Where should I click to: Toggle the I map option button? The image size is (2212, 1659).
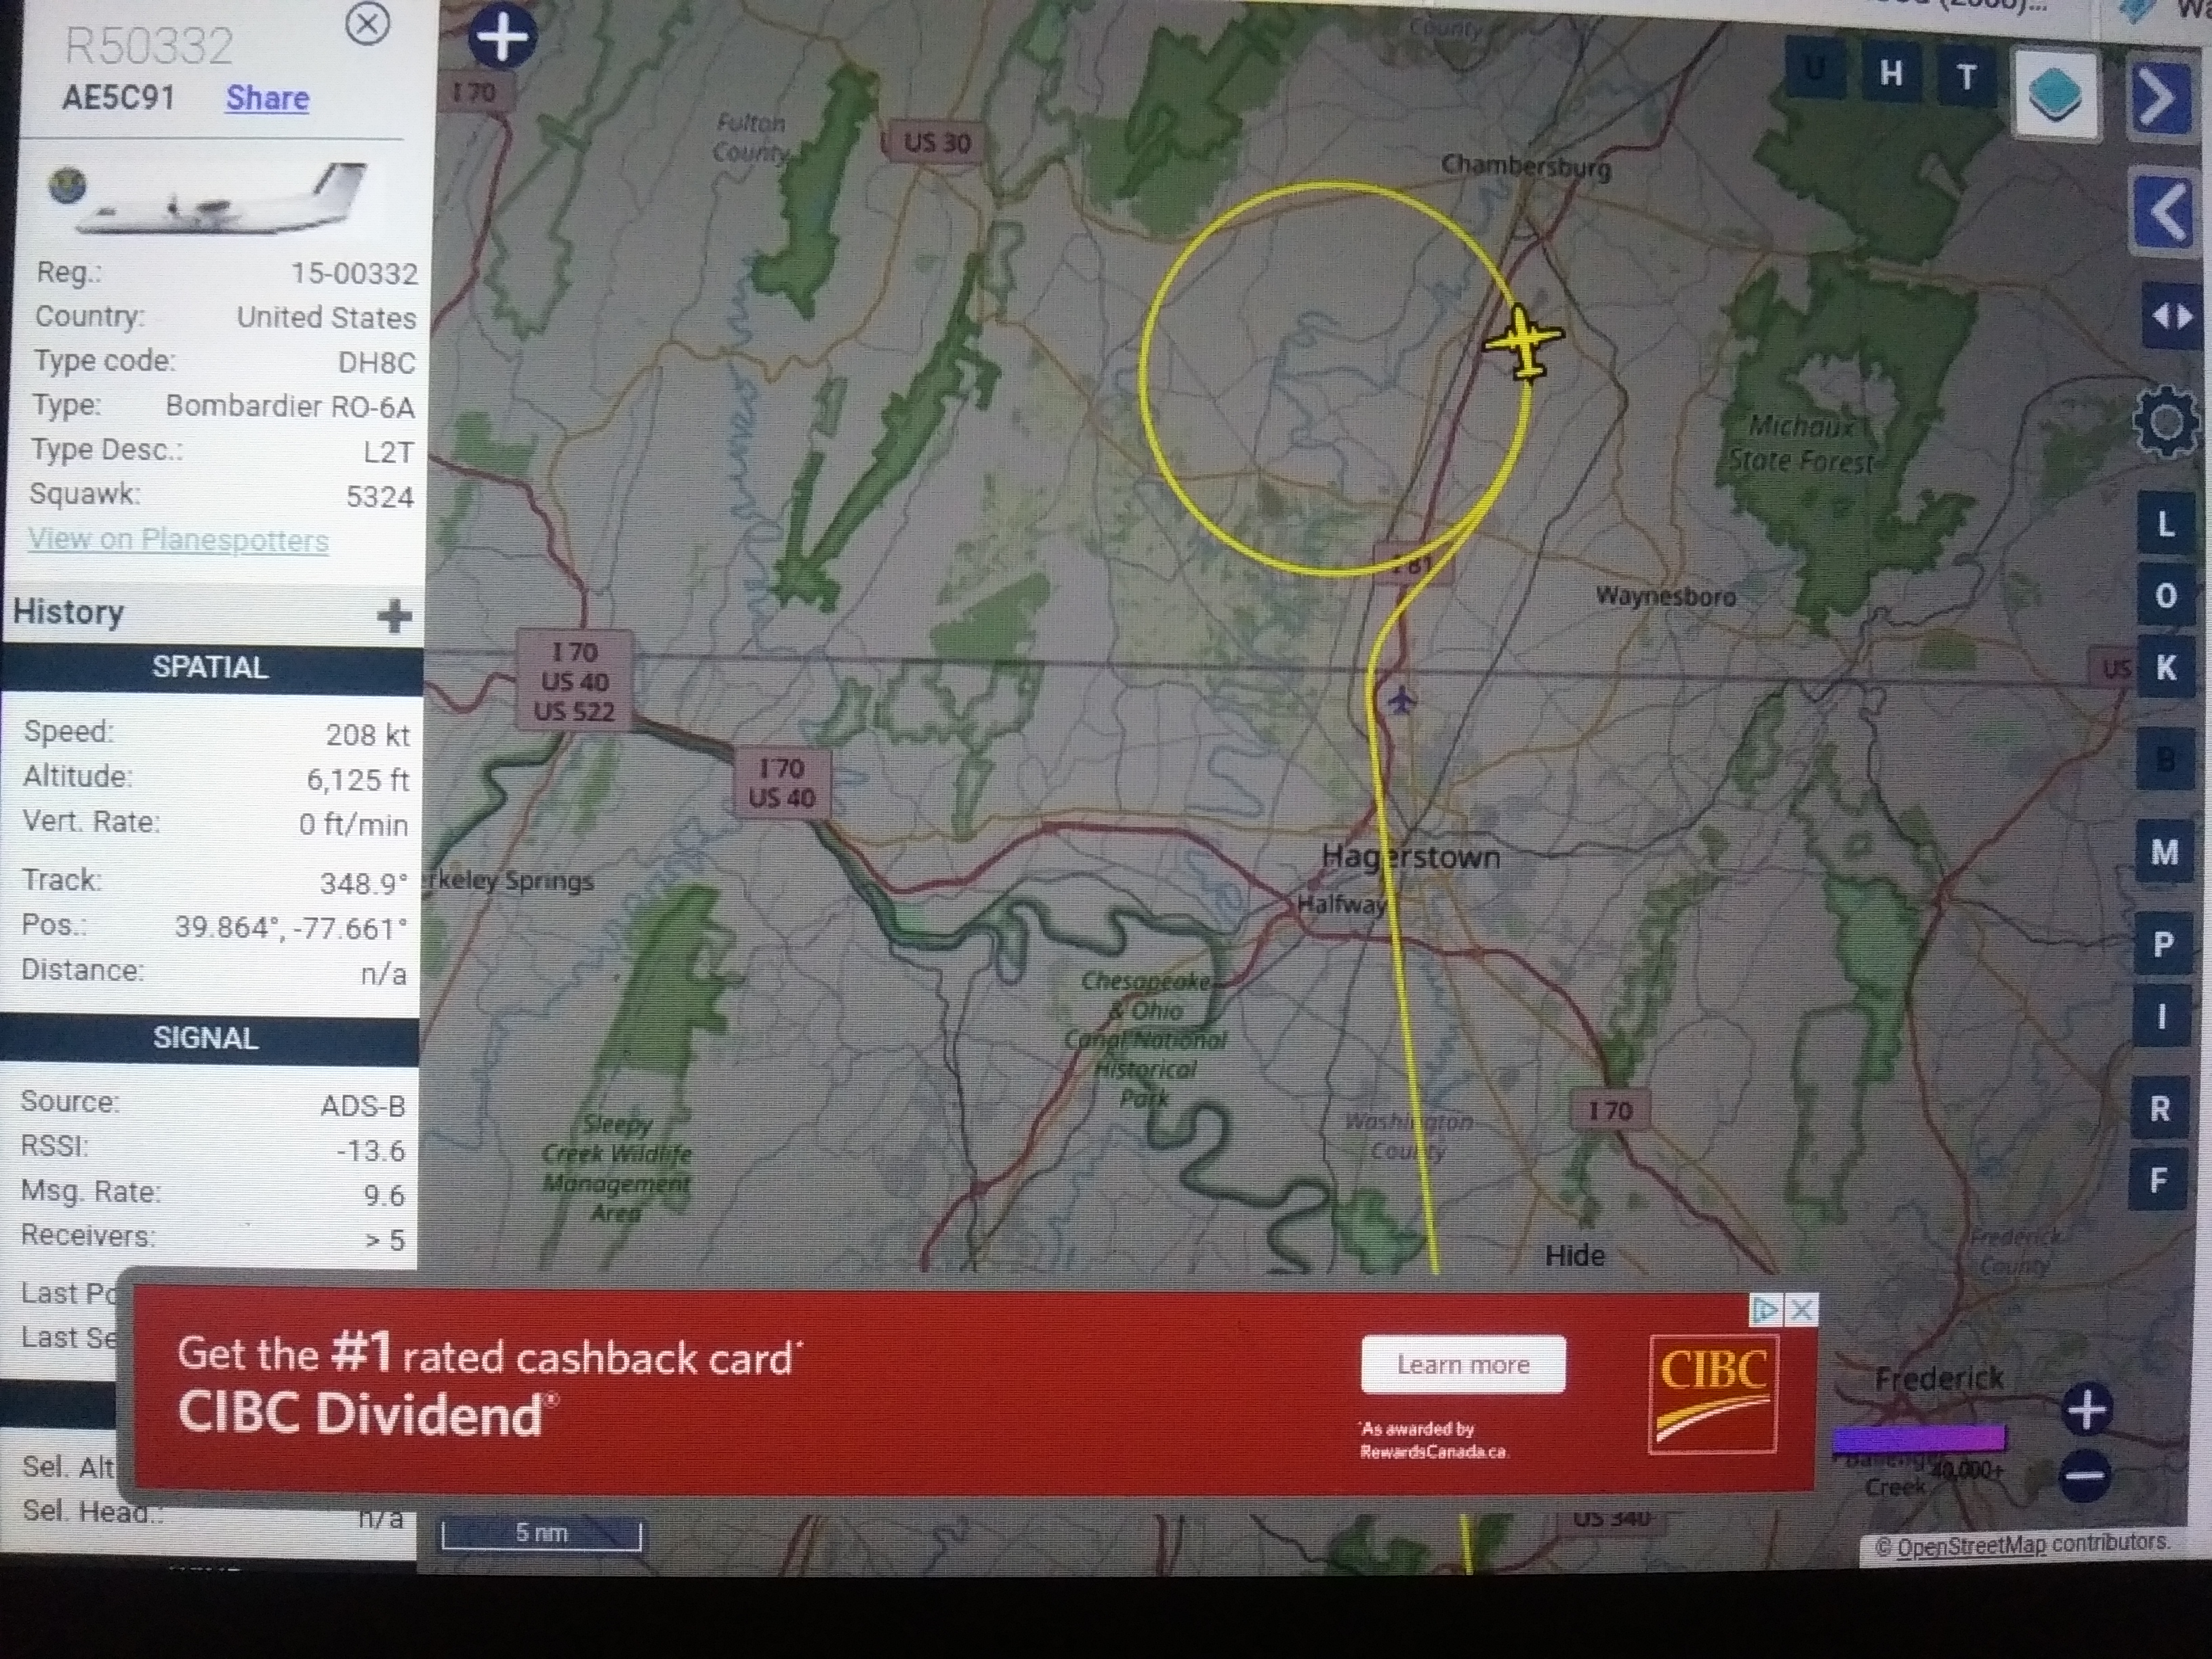point(2161,1017)
